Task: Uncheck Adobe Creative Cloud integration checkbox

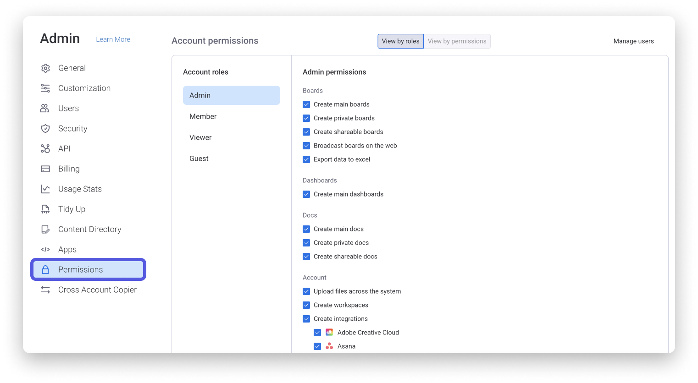Action: 317,333
